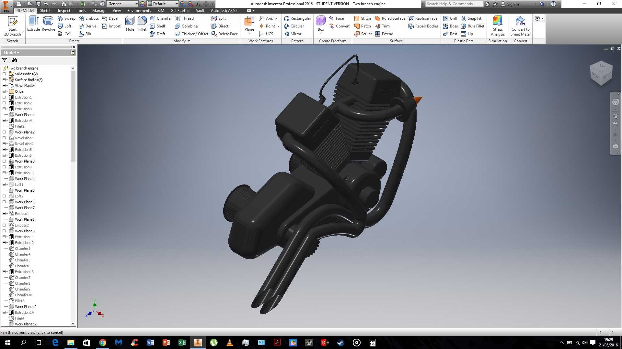Switch to the Sketch ribbon tab

click(x=46, y=11)
